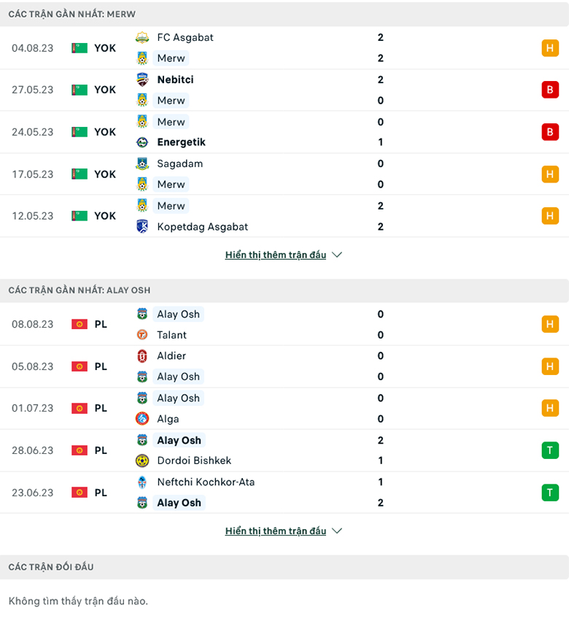Click the Aldier club crest
This screenshot has width=569, height=621.
pos(142,356)
